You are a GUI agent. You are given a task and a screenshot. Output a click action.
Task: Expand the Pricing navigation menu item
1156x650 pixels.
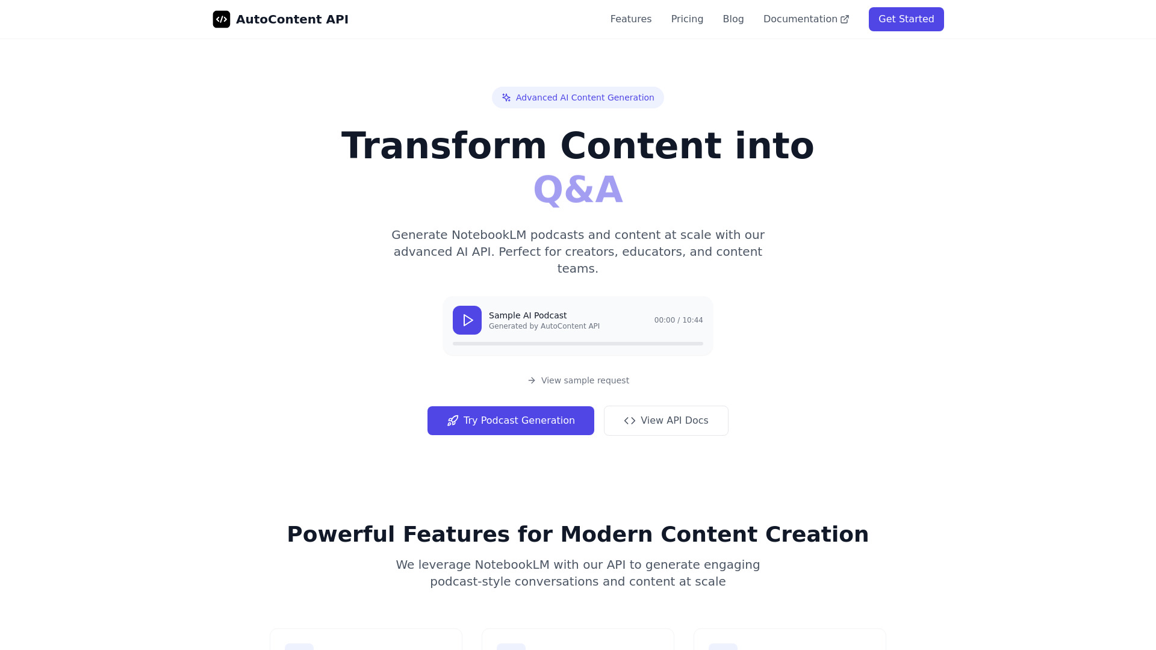[687, 19]
